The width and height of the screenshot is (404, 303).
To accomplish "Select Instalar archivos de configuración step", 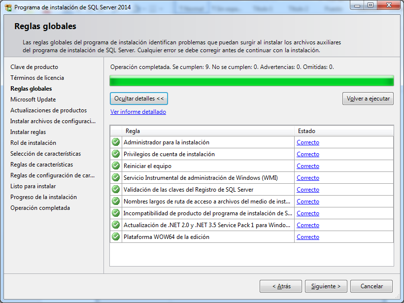I will [53, 121].
